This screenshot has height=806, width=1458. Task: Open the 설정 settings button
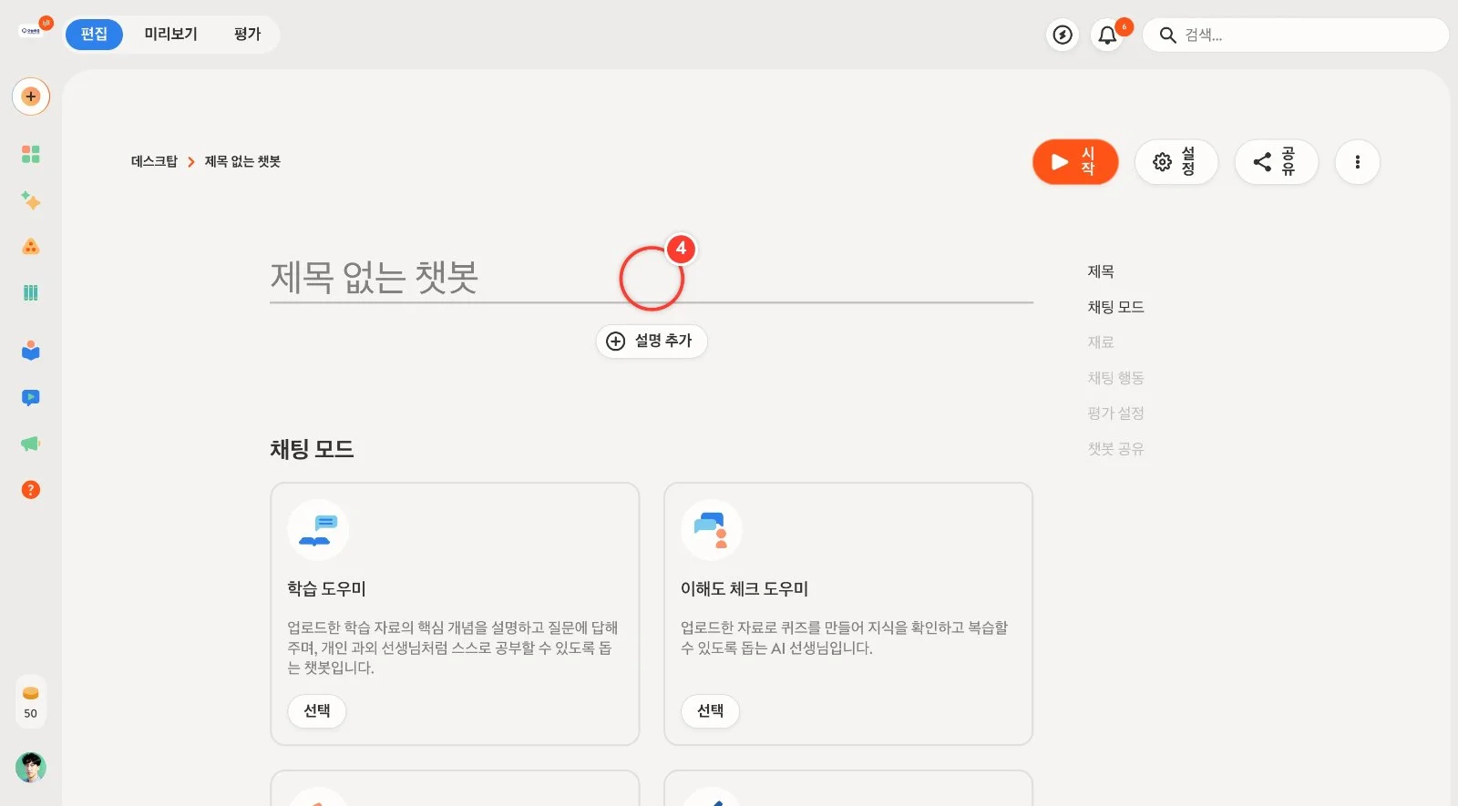tap(1176, 162)
